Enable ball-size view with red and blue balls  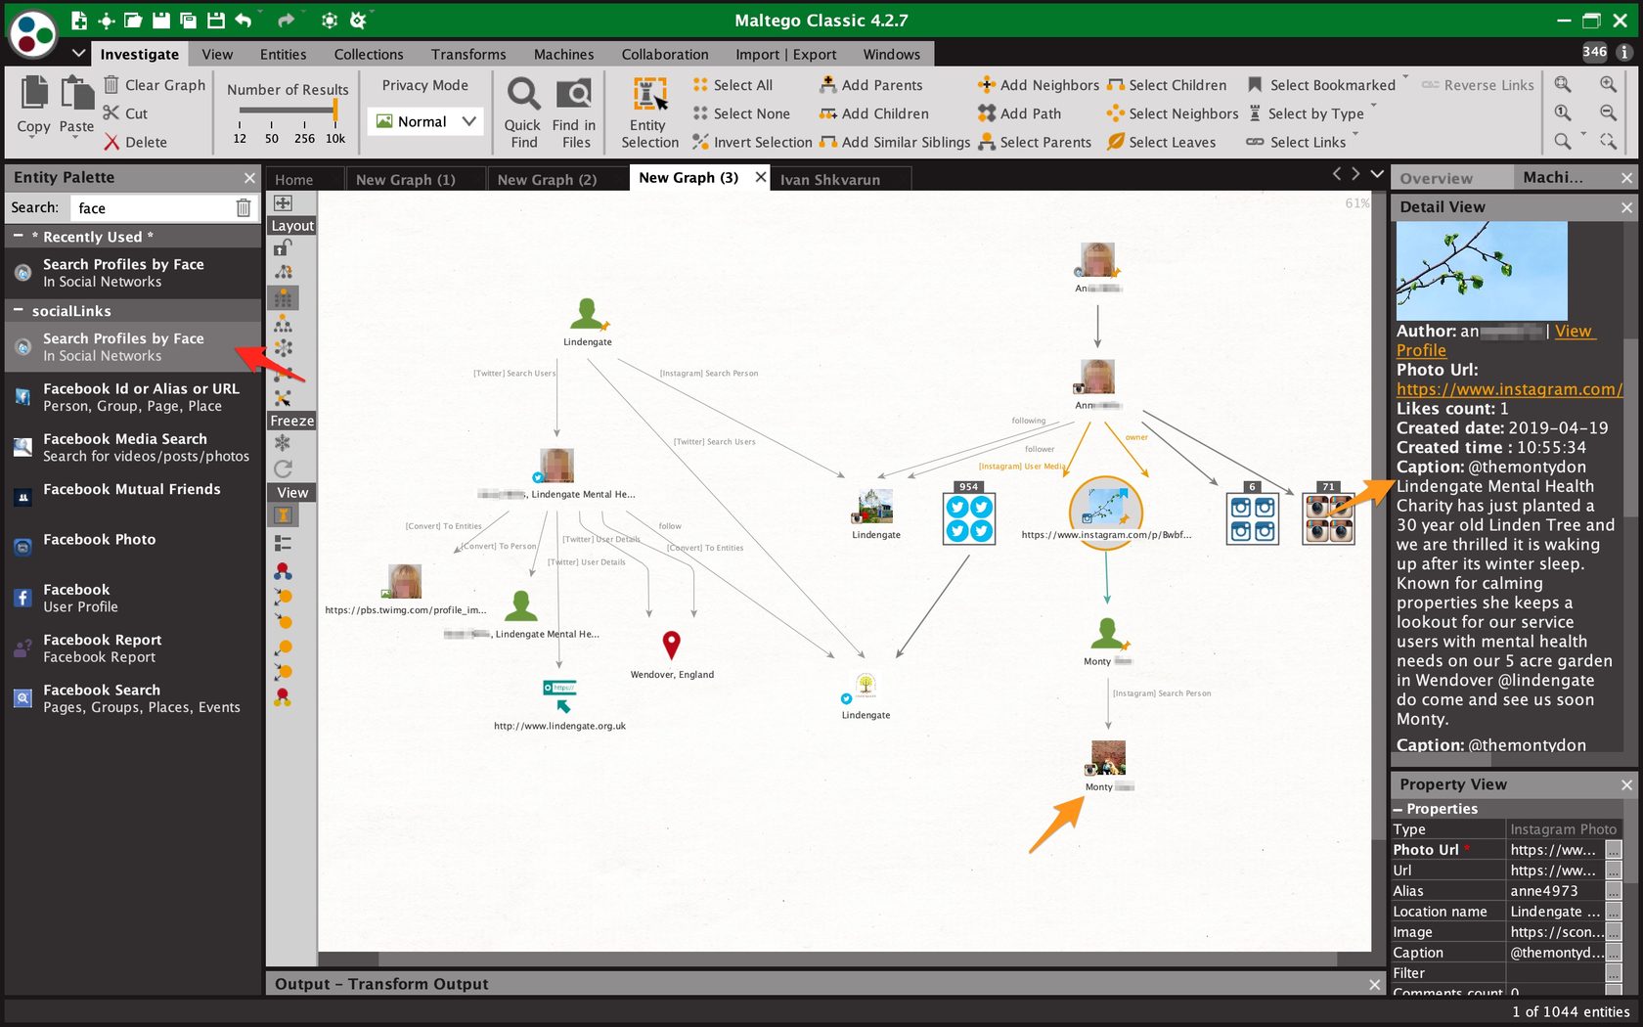click(x=283, y=570)
